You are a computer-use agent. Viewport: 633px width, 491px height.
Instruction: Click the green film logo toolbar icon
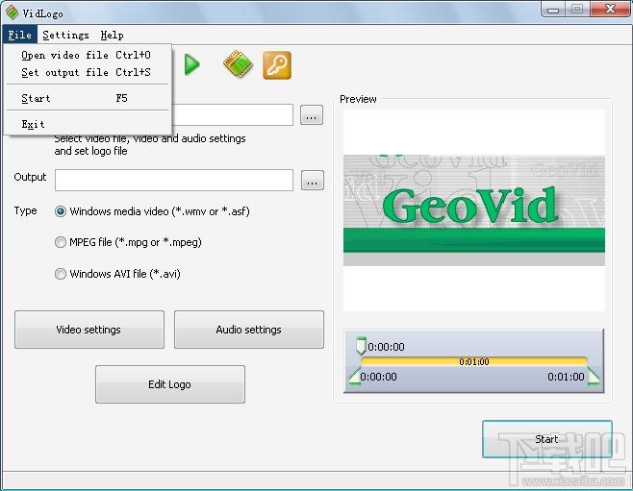point(238,64)
